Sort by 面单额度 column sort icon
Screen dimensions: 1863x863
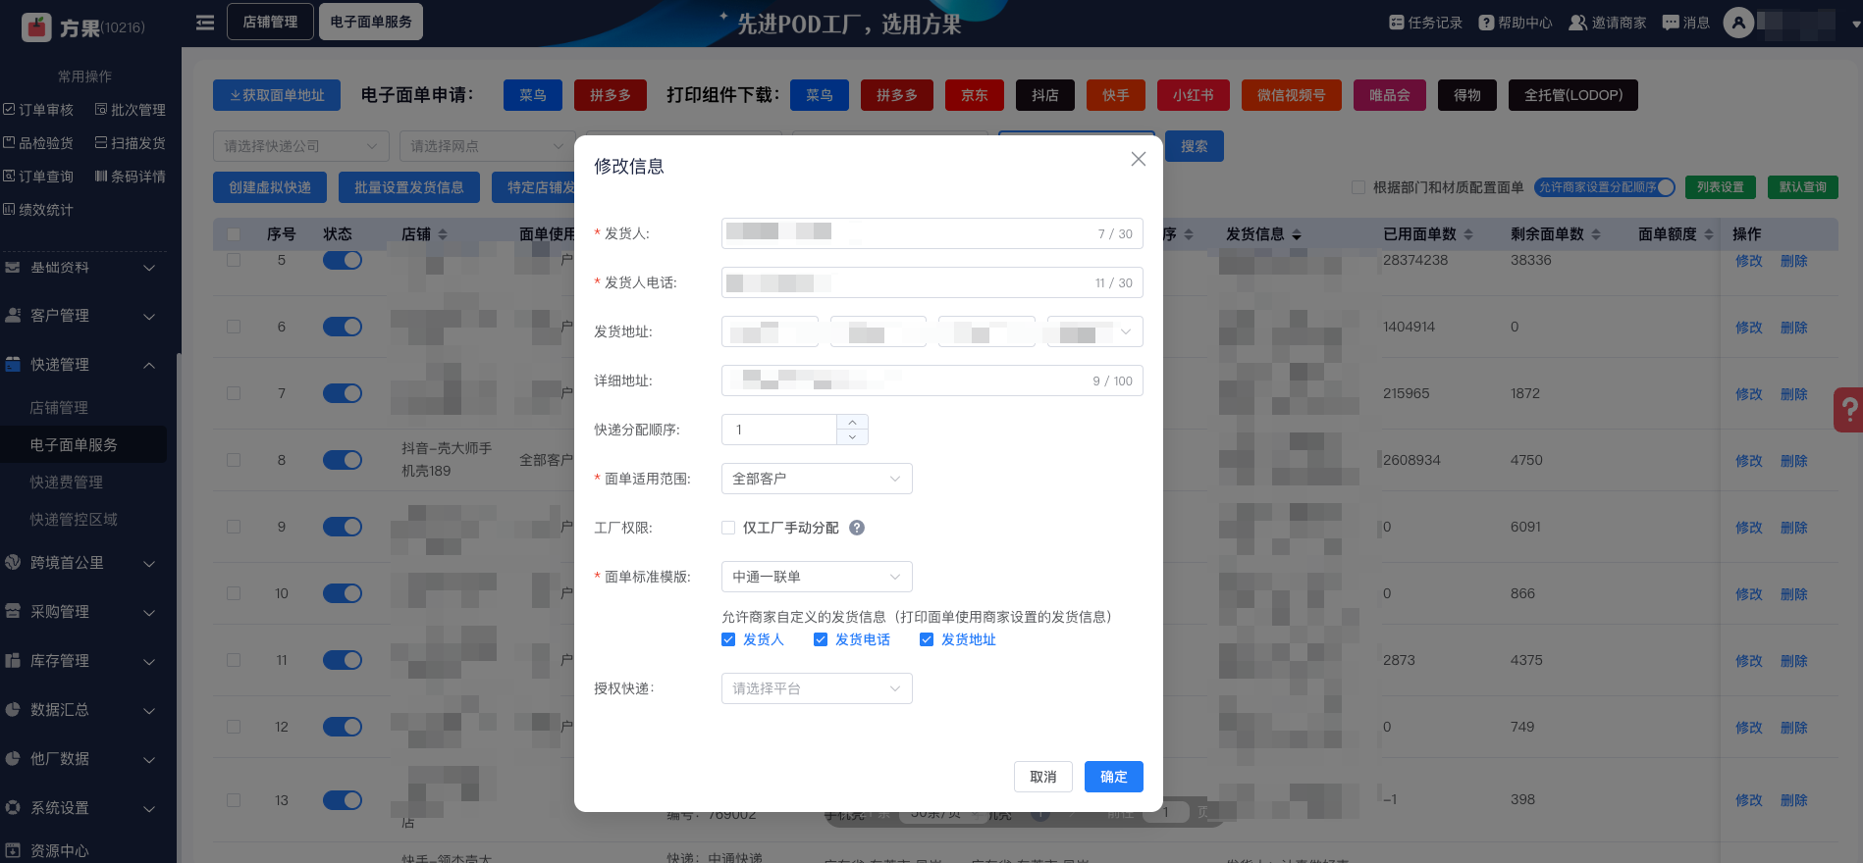tap(1709, 234)
